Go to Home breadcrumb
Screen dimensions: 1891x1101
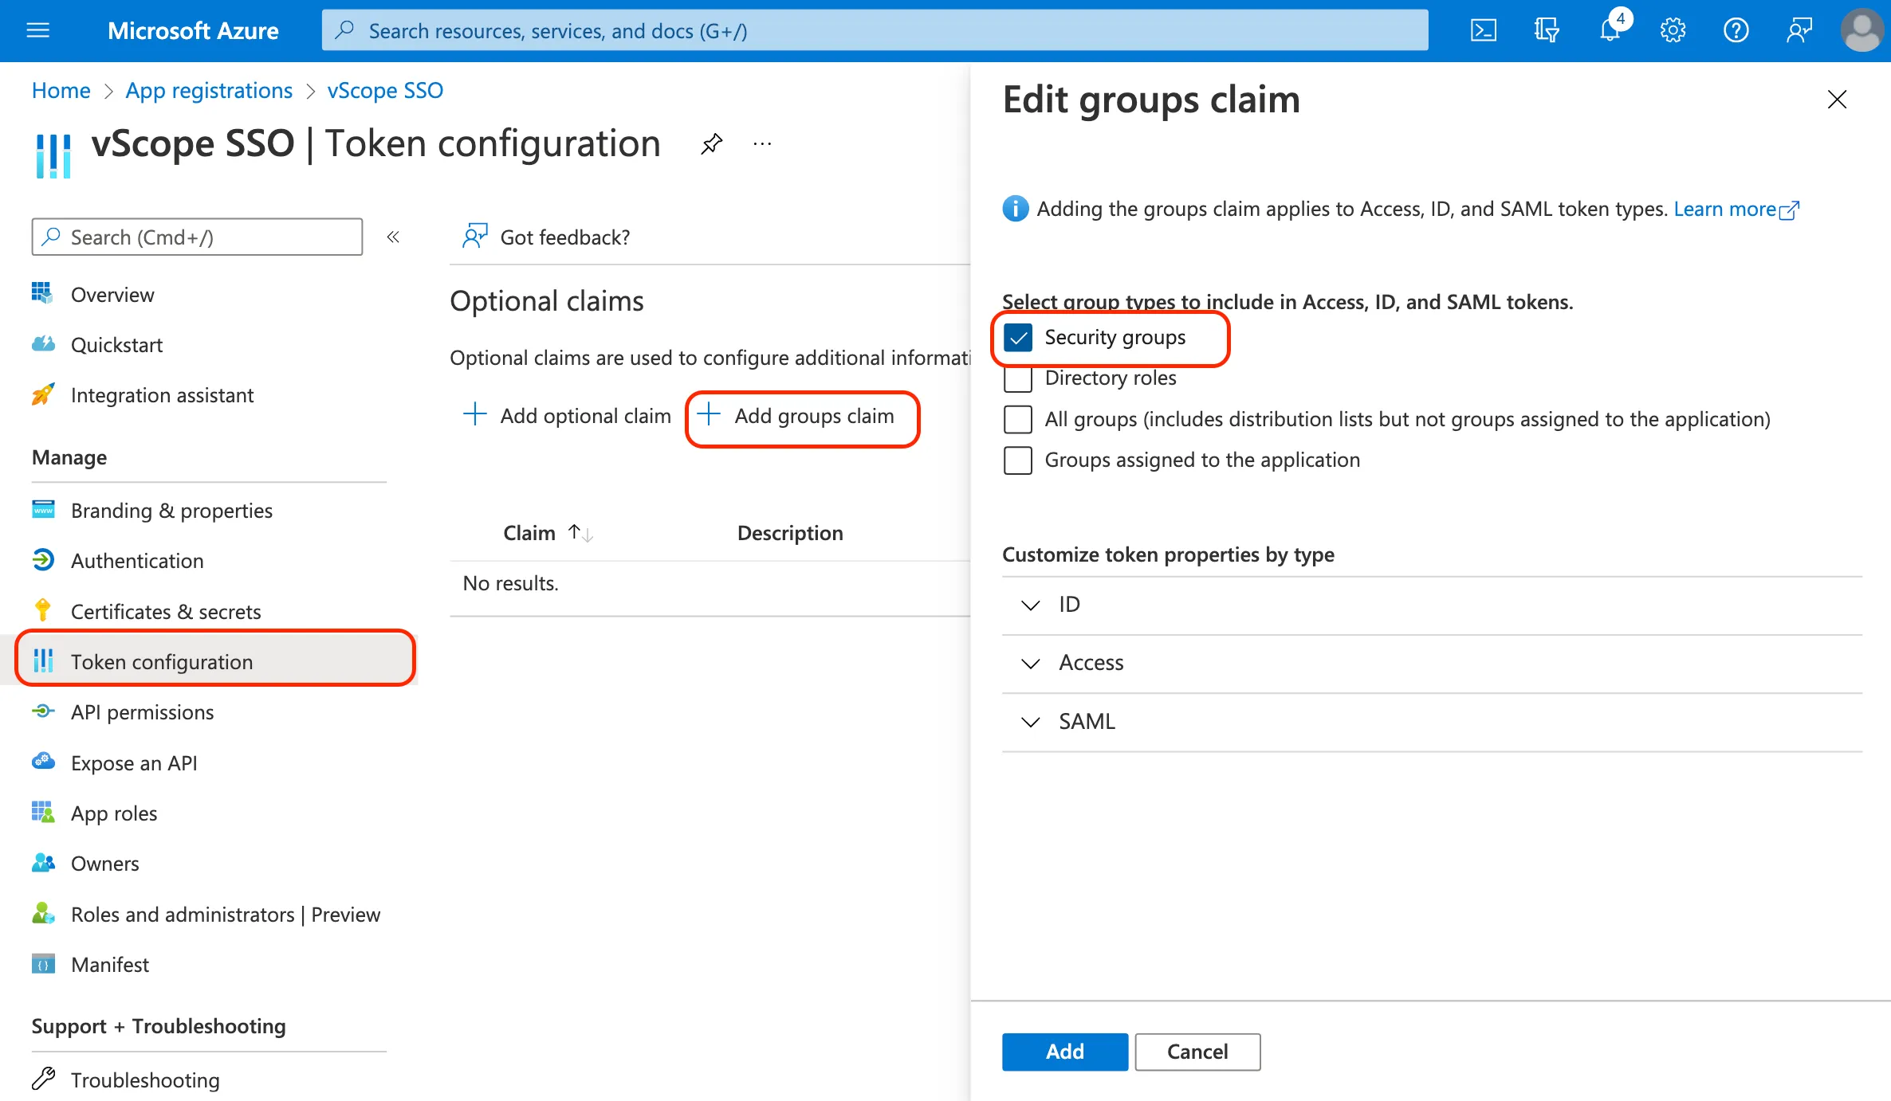tap(61, 90)
